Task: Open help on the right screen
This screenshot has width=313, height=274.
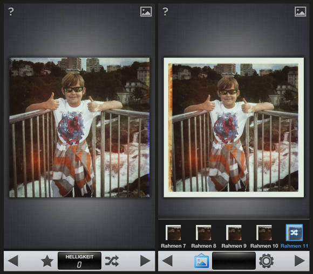Action: point(165,11)
